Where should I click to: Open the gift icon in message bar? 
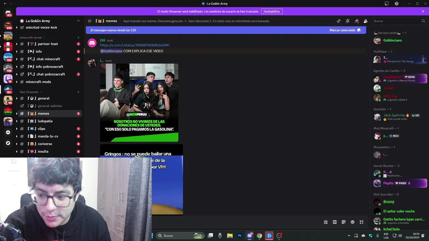[x=325, y=222]
